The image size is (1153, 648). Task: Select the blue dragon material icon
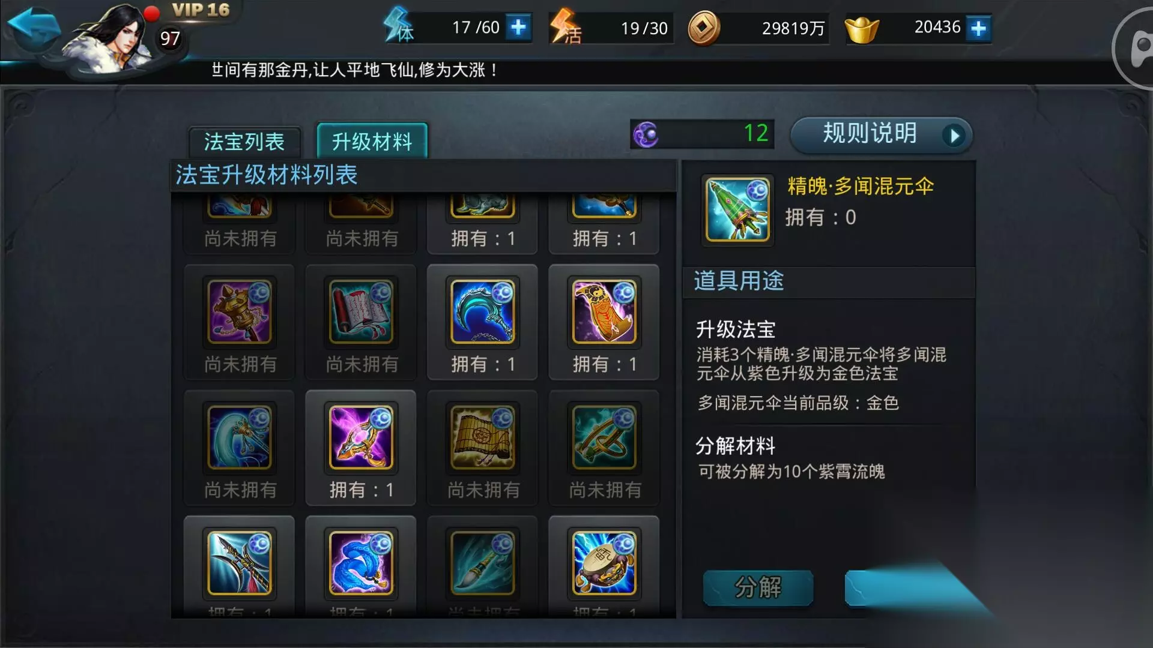pos(361,563)
